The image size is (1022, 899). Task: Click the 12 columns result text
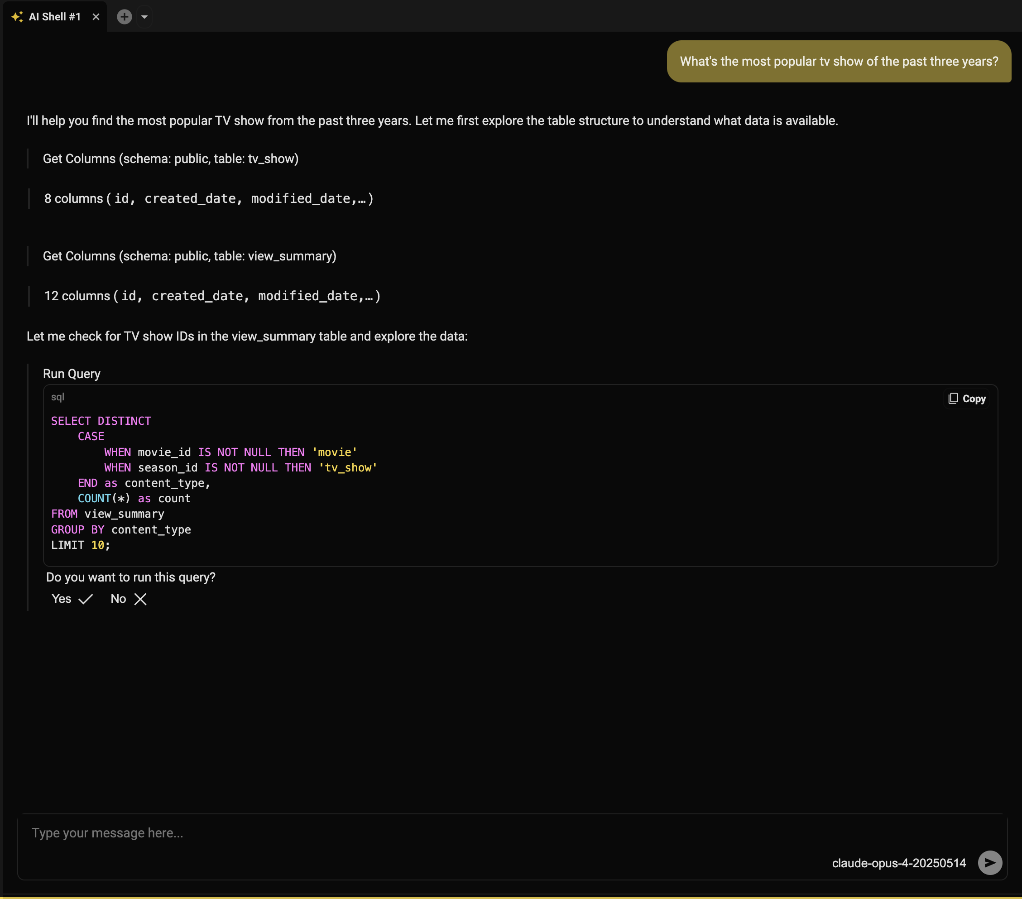[212, 296]
